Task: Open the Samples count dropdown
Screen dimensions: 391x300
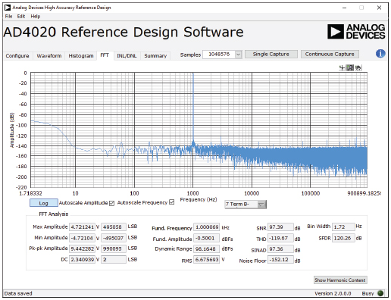Action: tap(238, 55)
